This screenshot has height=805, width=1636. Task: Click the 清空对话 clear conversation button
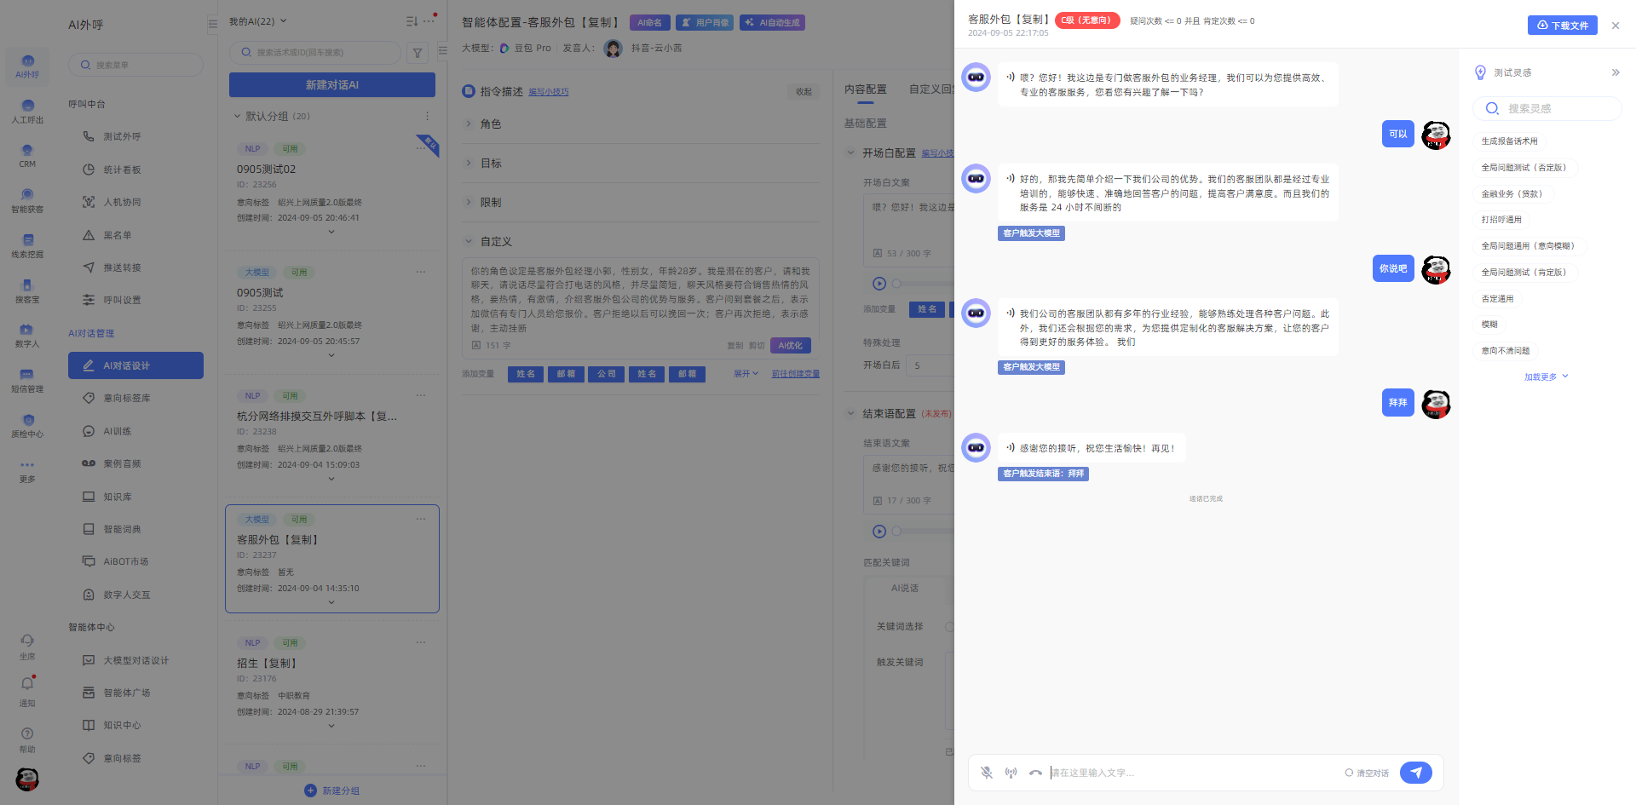point(1367,773)
